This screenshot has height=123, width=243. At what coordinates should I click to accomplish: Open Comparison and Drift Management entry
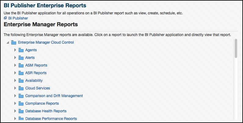point(54,96)
